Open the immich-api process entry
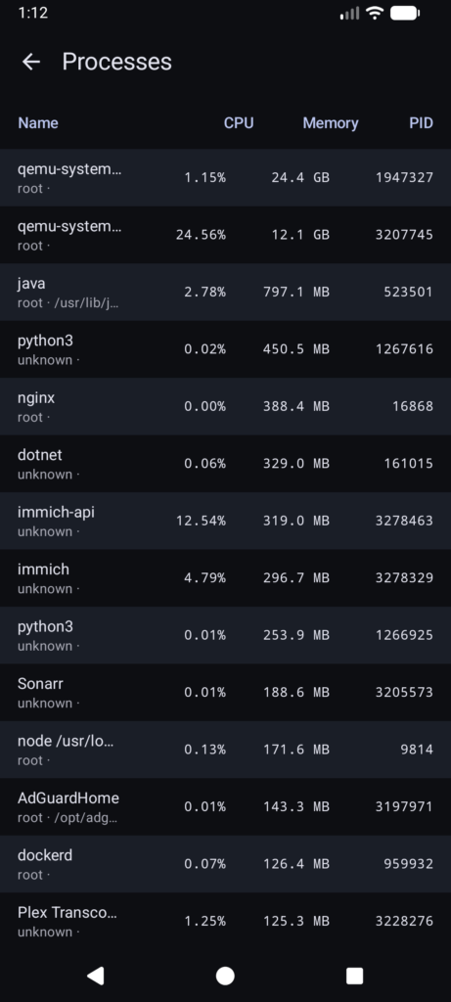 tap(225, 521)
